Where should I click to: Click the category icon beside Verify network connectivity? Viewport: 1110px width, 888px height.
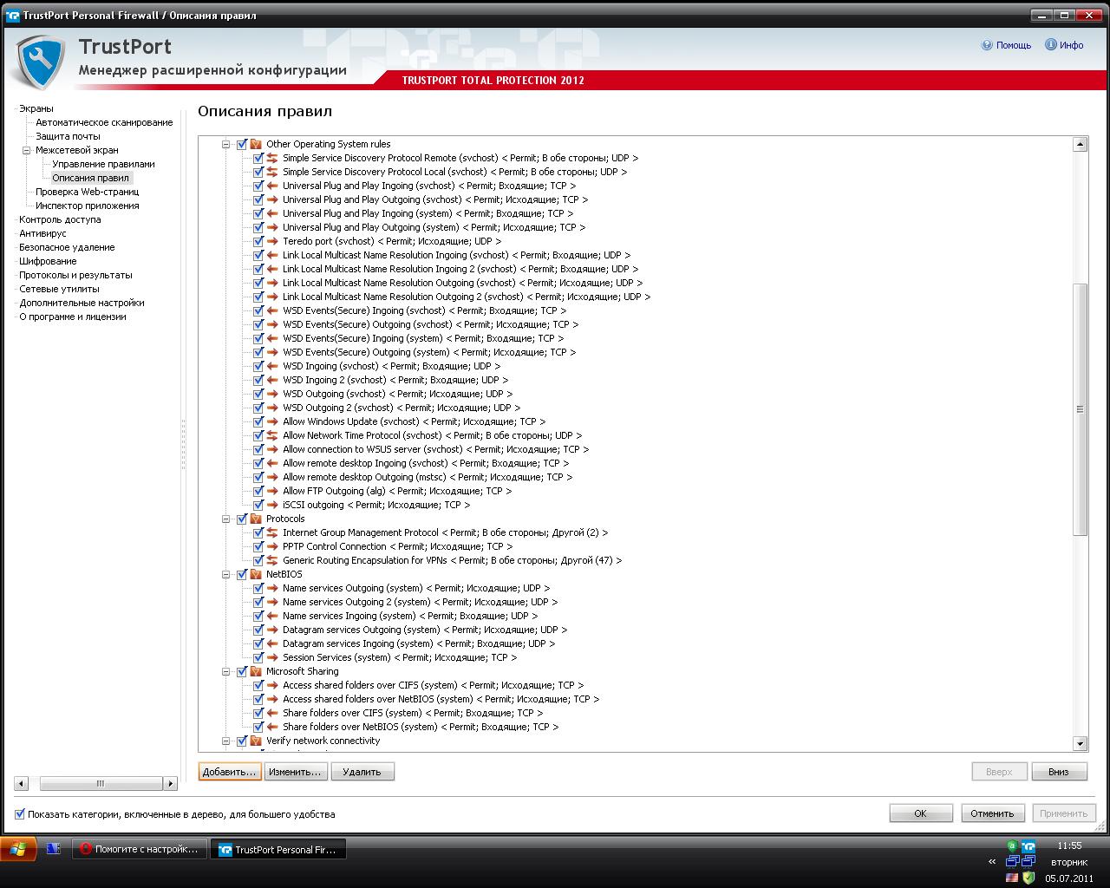coord(256,741)
